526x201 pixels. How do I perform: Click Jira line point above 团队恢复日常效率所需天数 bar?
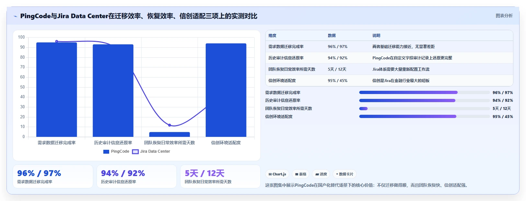point(169,125)
